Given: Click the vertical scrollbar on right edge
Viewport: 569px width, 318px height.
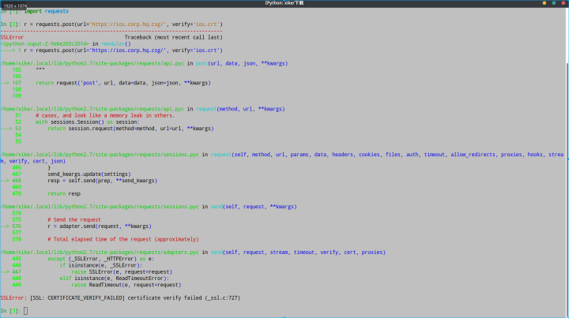Looking at the screenshot, I should click(567, 158).
